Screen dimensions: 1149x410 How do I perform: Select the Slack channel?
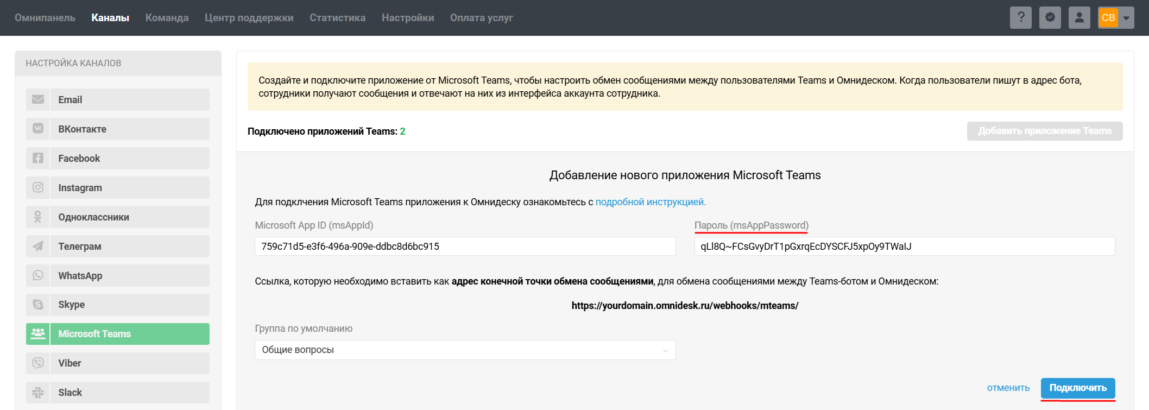[118, 393]
